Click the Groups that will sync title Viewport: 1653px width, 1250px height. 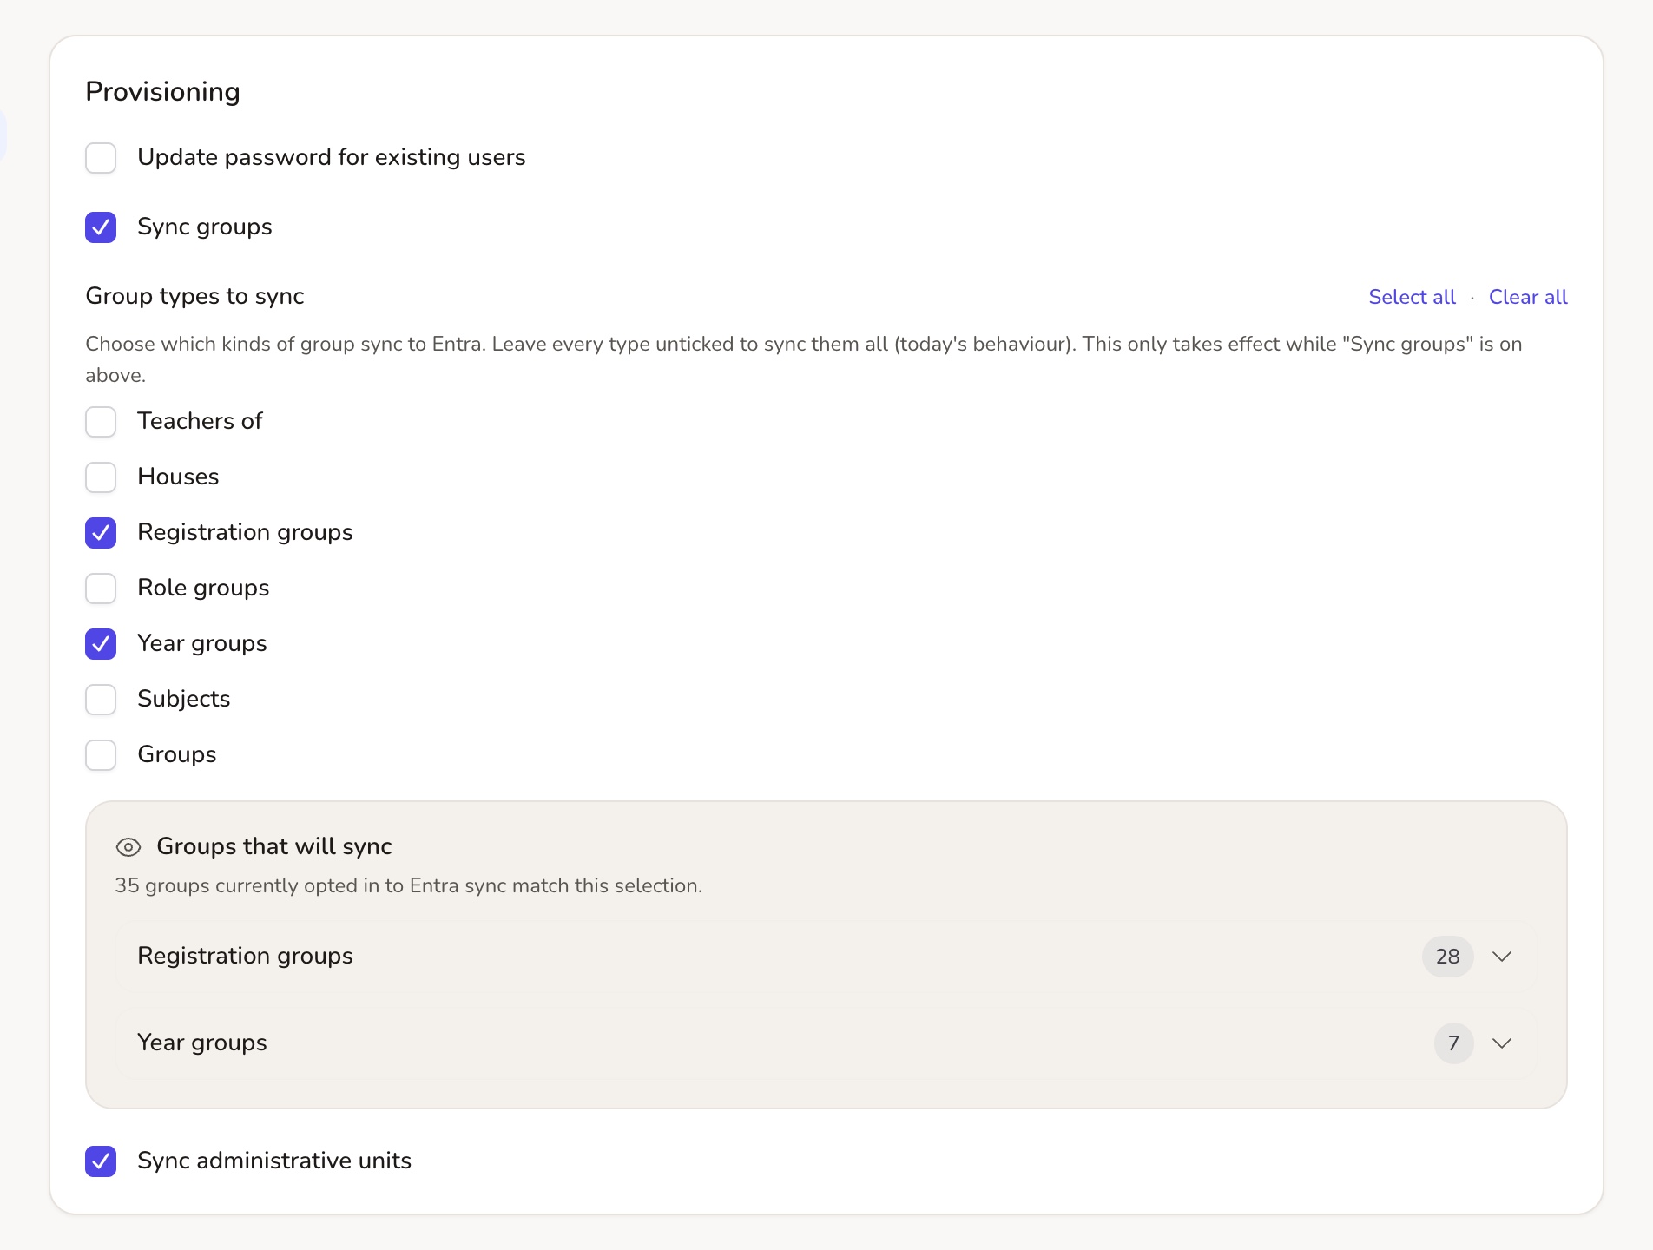(274, 846)
